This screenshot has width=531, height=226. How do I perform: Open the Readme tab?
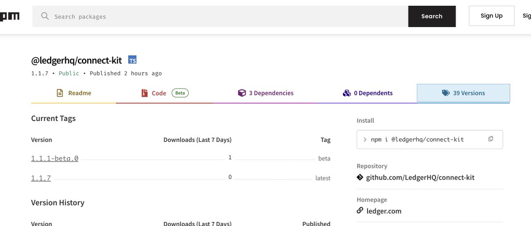pos(73,93)
